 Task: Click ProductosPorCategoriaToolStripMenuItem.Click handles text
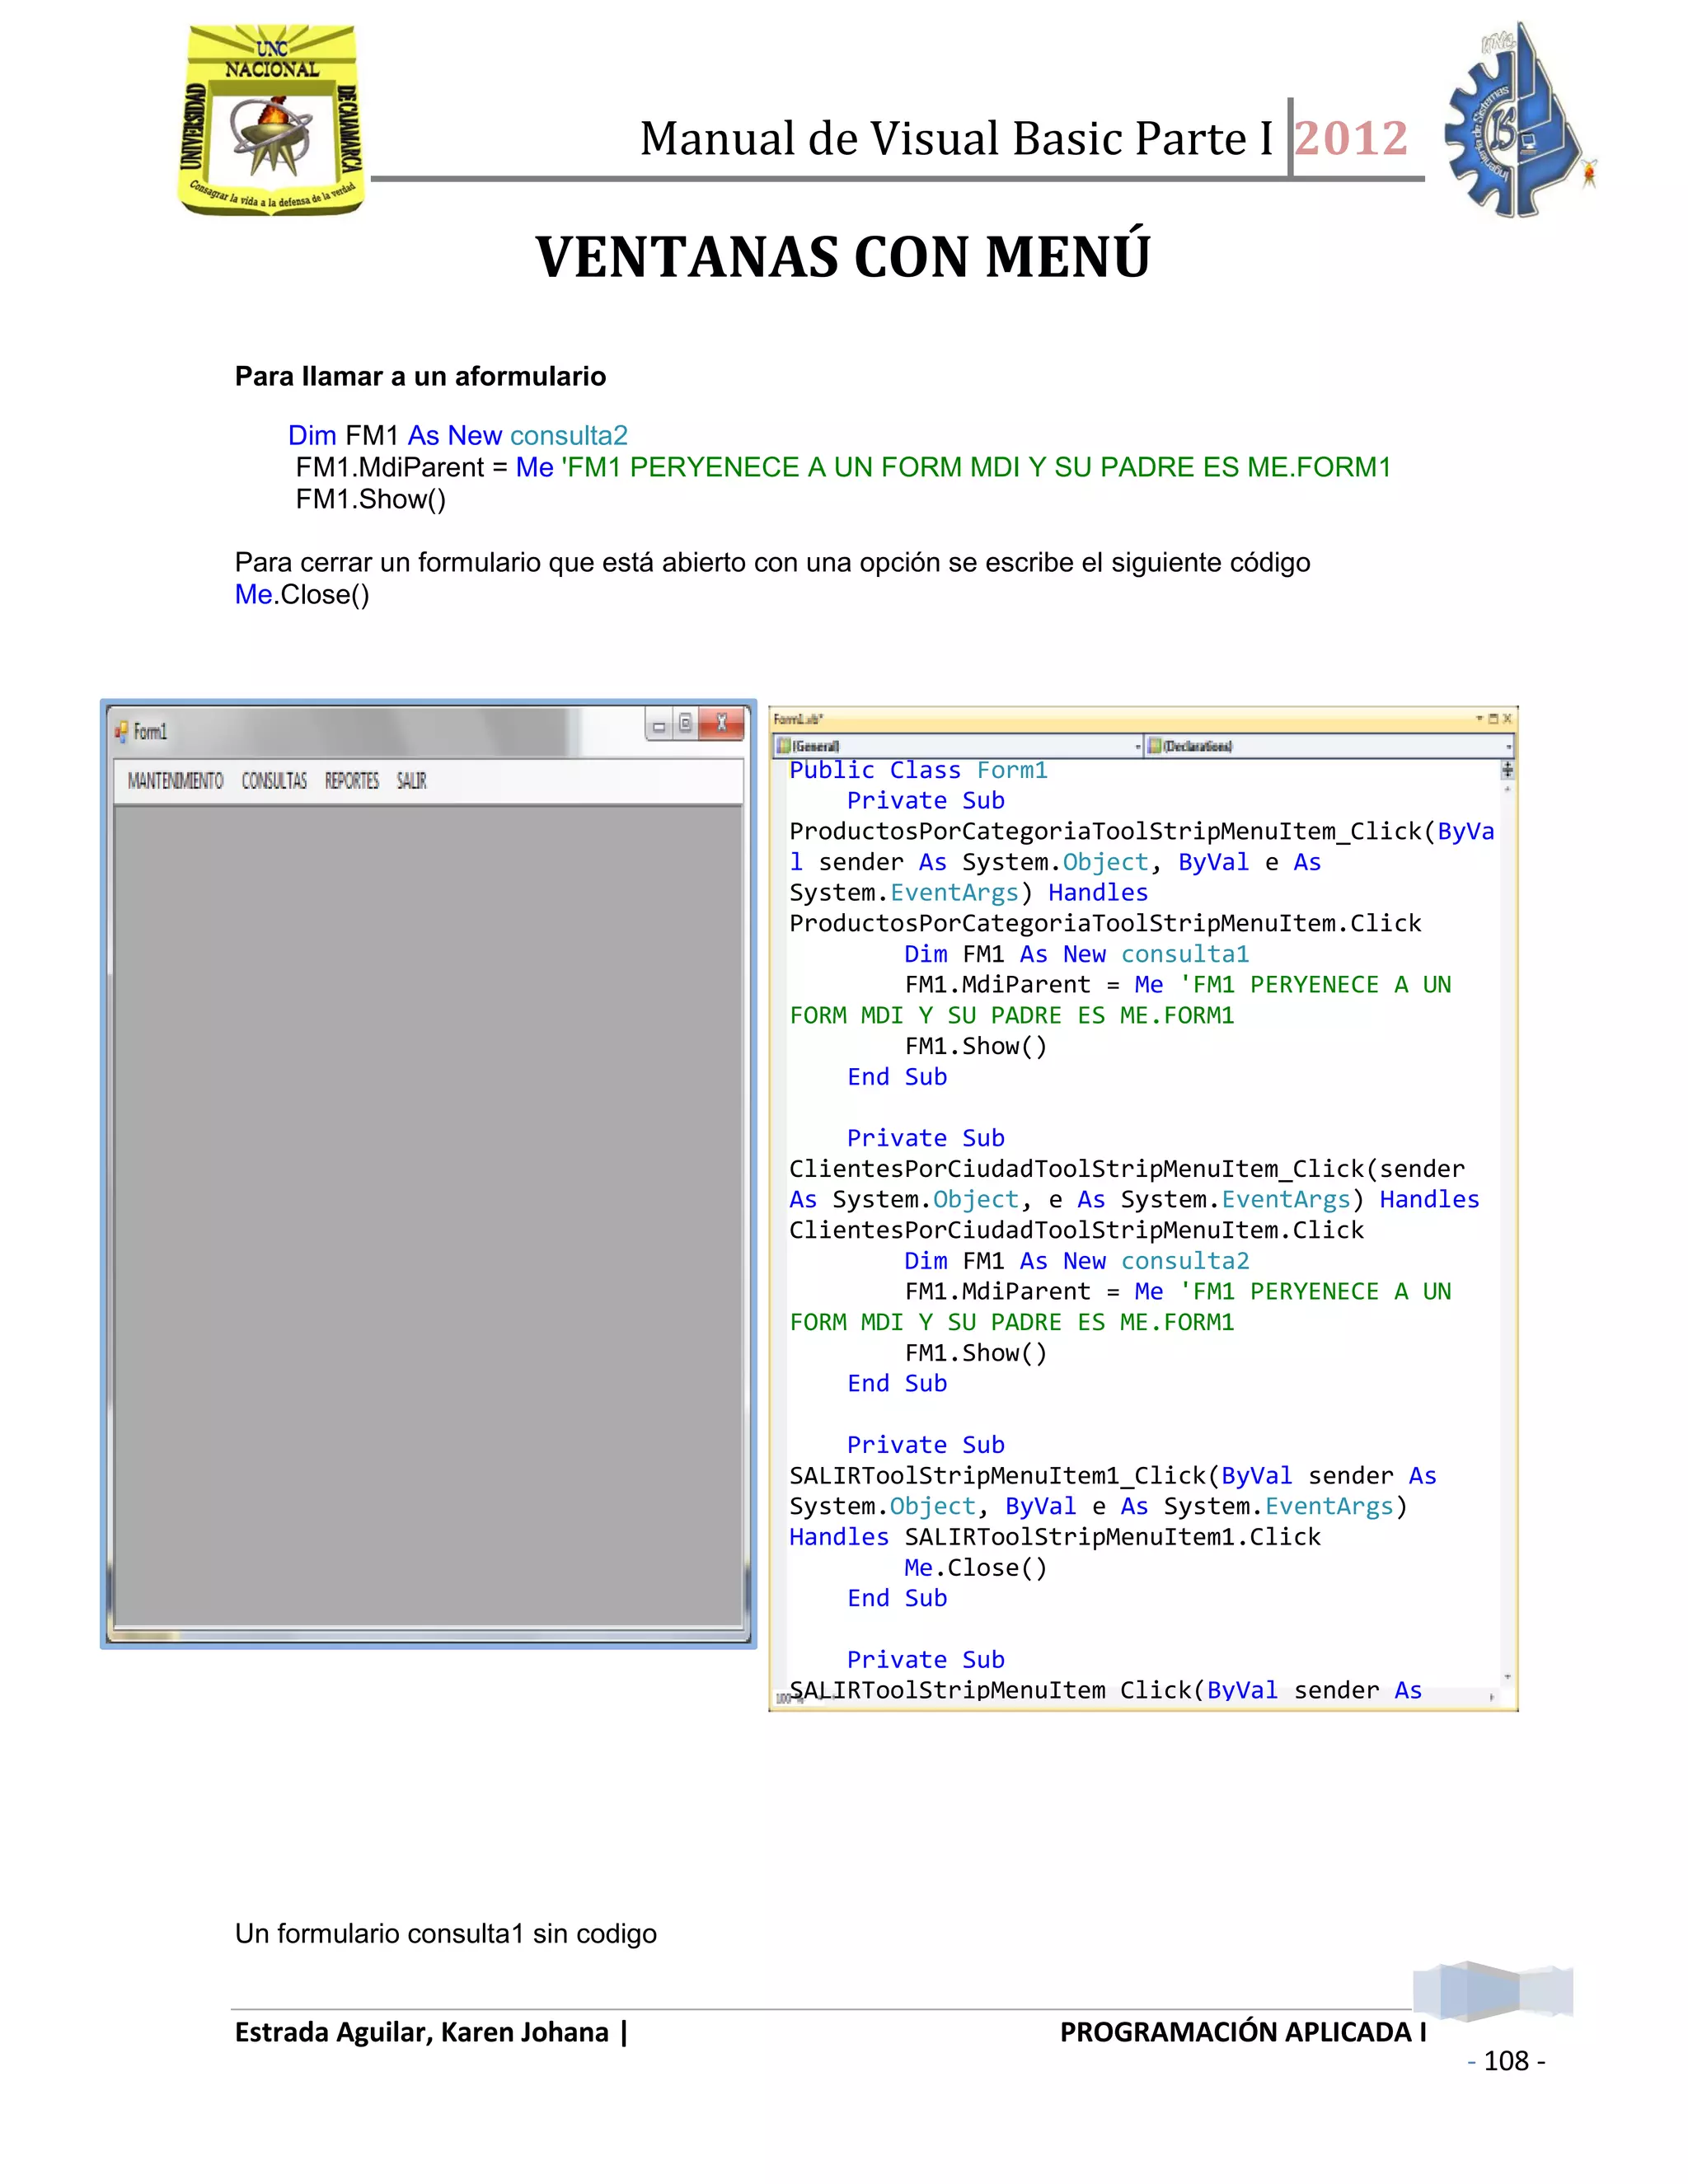(1105, 923)
